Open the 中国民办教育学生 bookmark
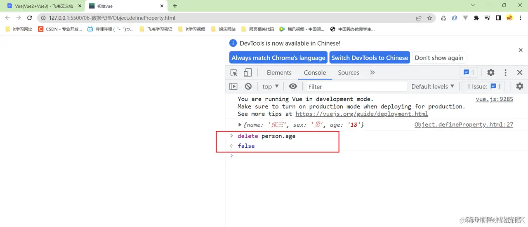Screen dimensions: 528x227 point(353,29)
